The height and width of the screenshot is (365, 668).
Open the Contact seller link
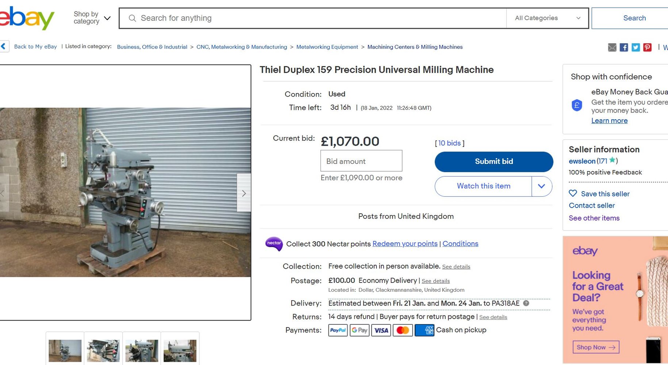[592, 205]
